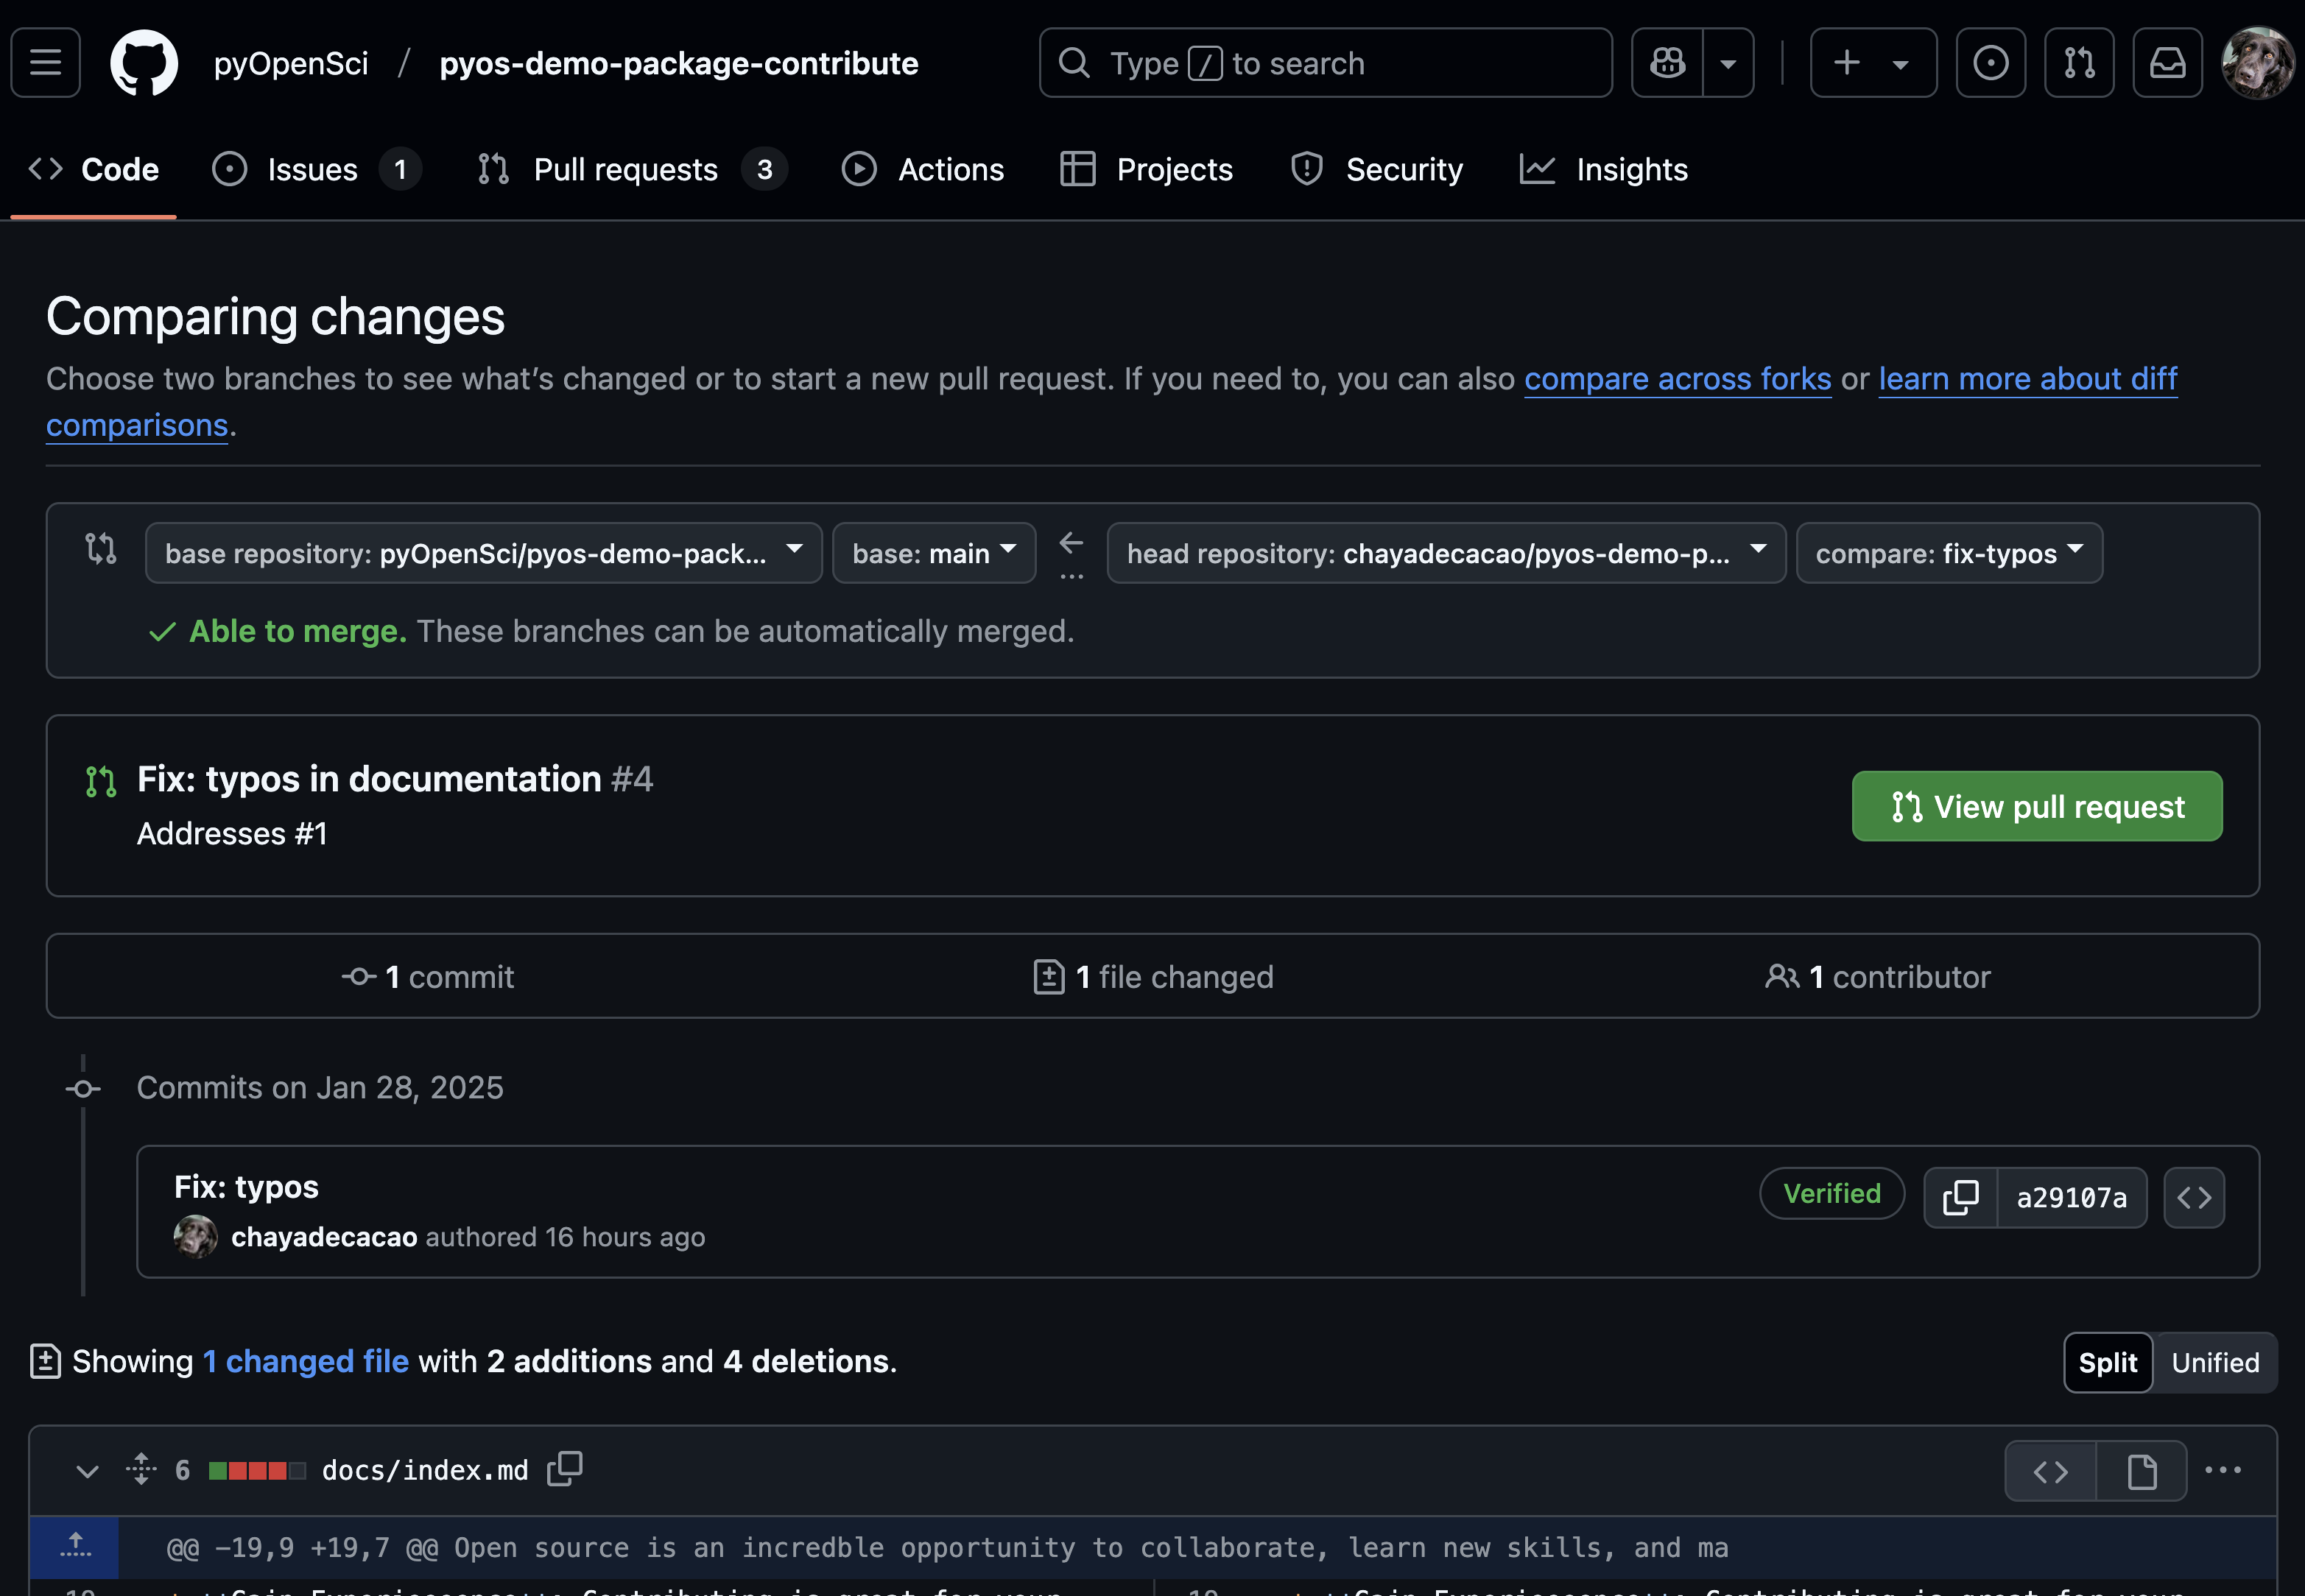This screenshot has height=1596, width=2305.
Task: Display the rich diff for docs/index.md
Action: pyautogui.click(x=2142, y=1472)
